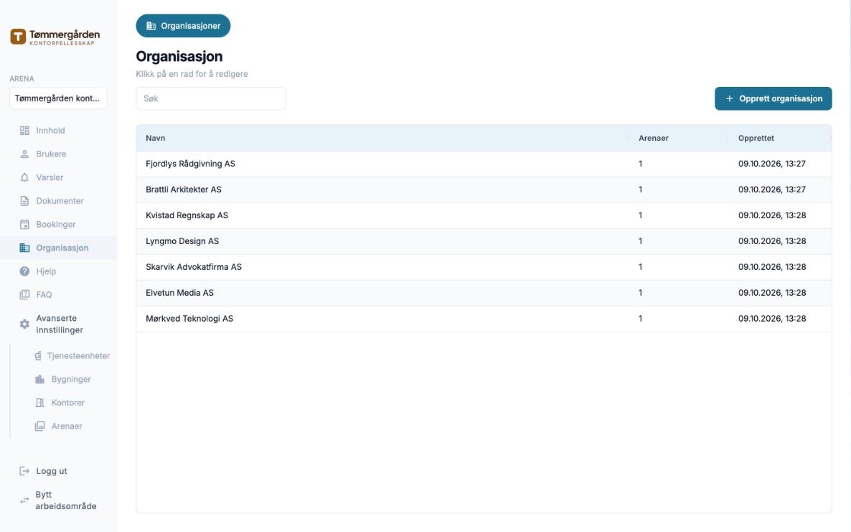
Task: Open the Skarvik Advokatfirma AS row
Action: [x=484, y=267]
